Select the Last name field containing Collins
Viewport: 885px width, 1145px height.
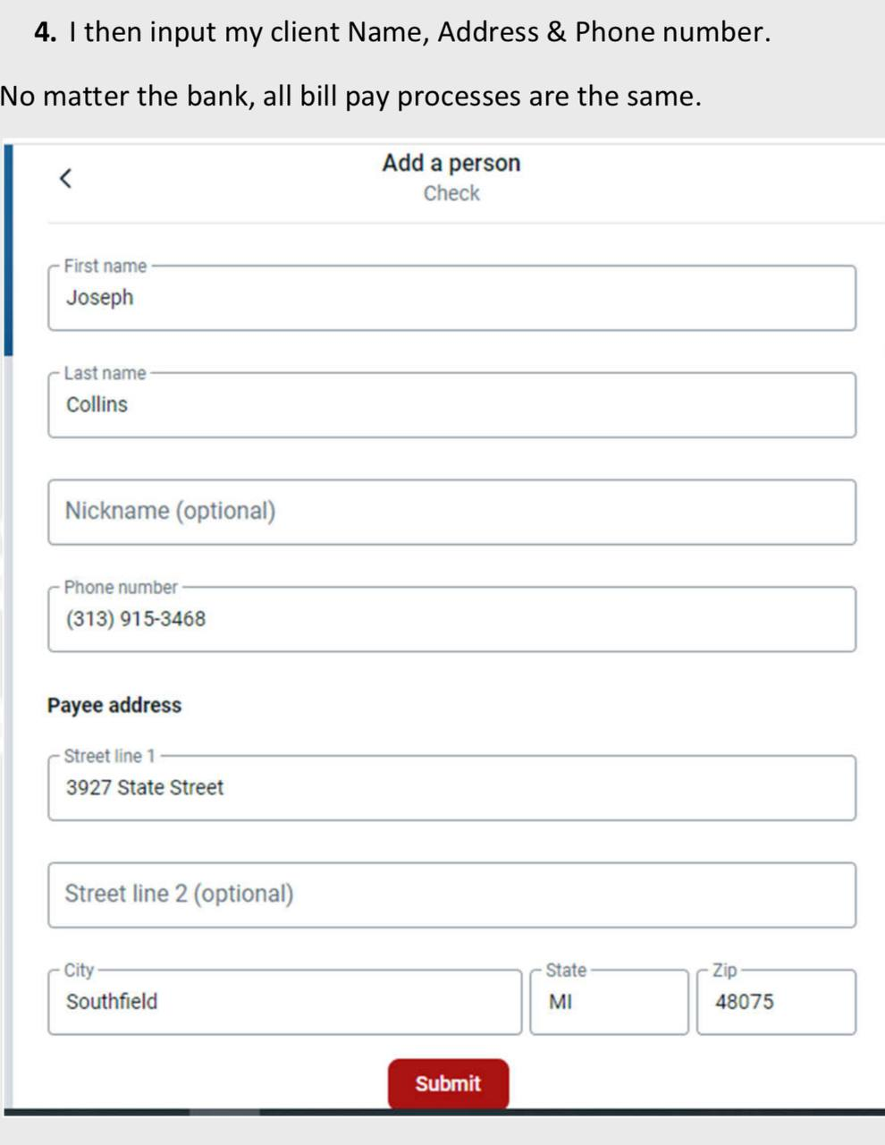pos(451,406)
